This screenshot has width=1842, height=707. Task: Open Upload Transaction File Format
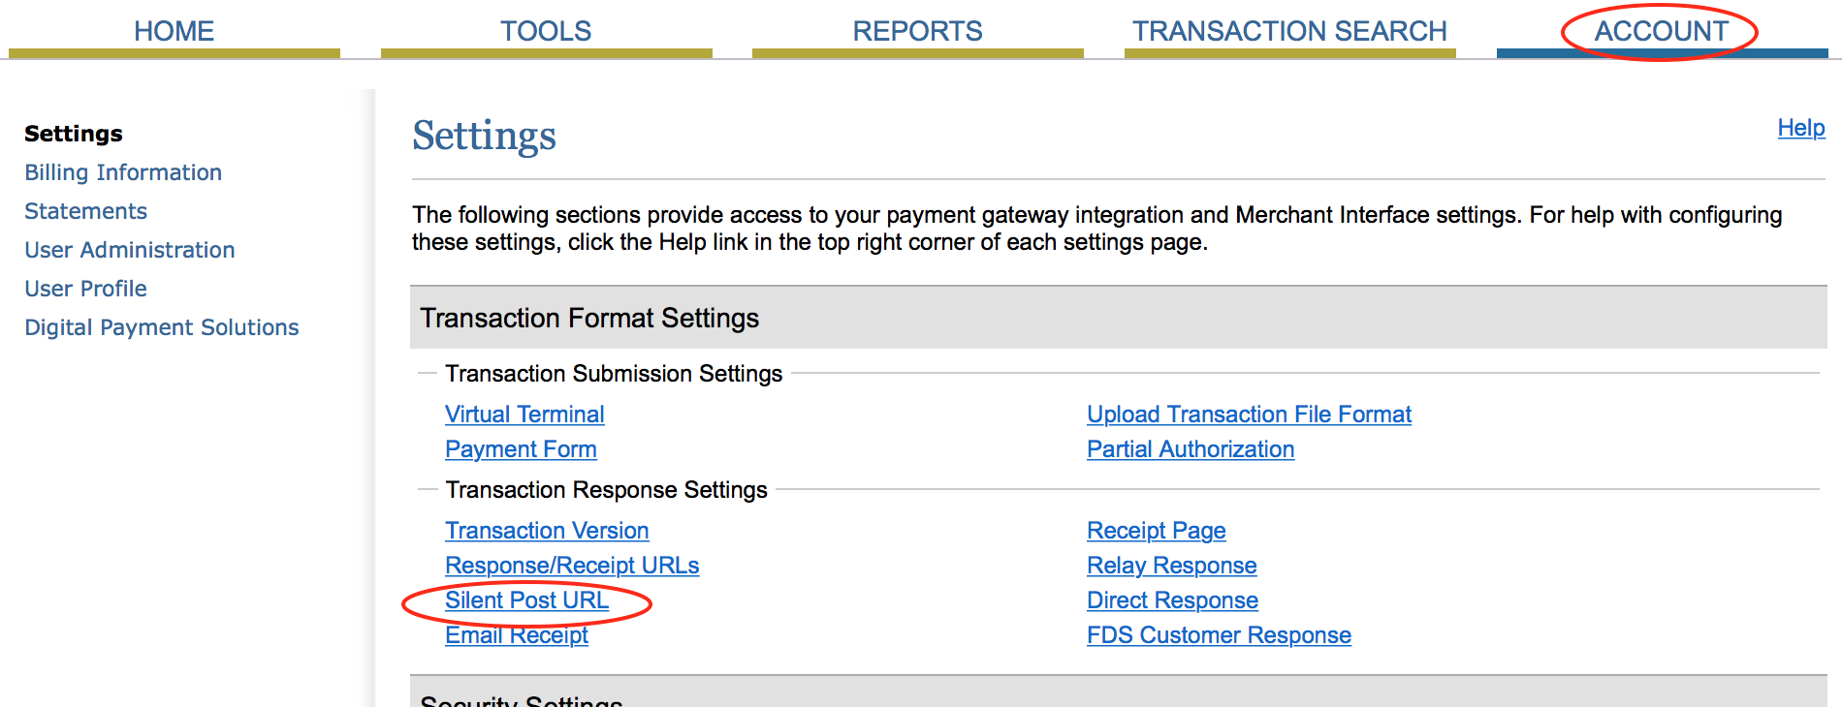tap(1249, 415)
